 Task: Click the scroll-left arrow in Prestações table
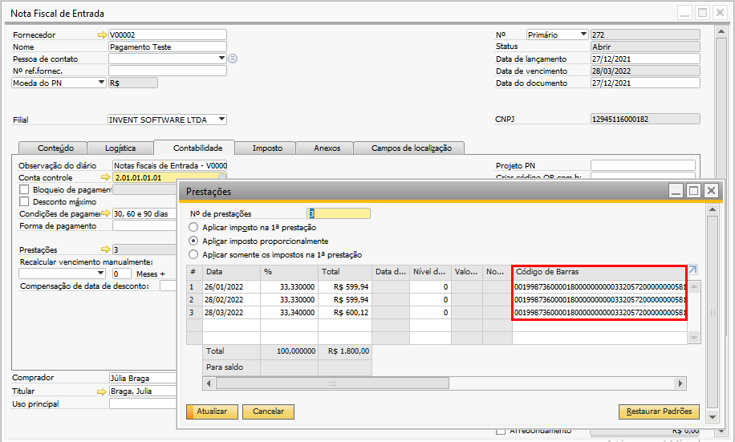click(209, 383)
